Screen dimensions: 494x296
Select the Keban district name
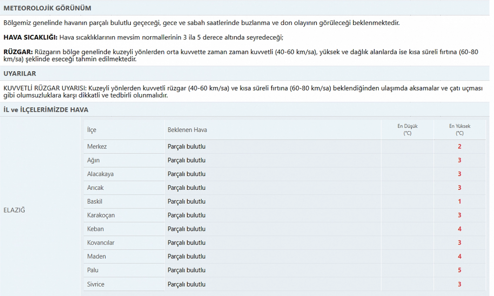(x=95, y=229)
